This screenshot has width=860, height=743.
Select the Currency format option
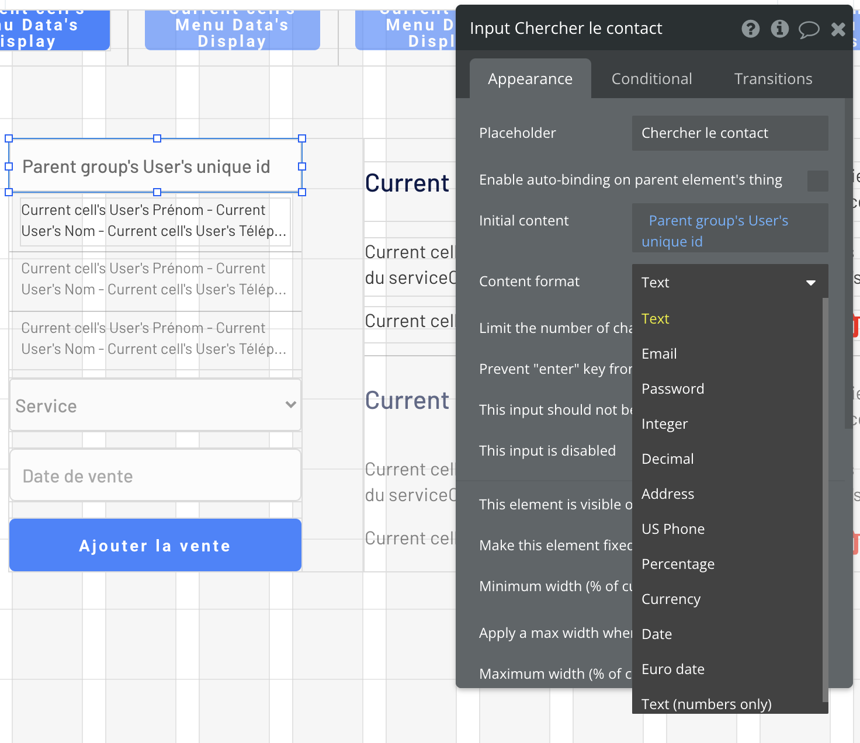671,599
